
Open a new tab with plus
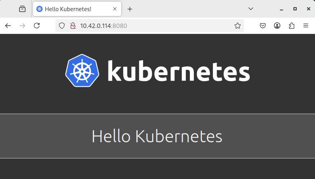[x=130, y=9]
